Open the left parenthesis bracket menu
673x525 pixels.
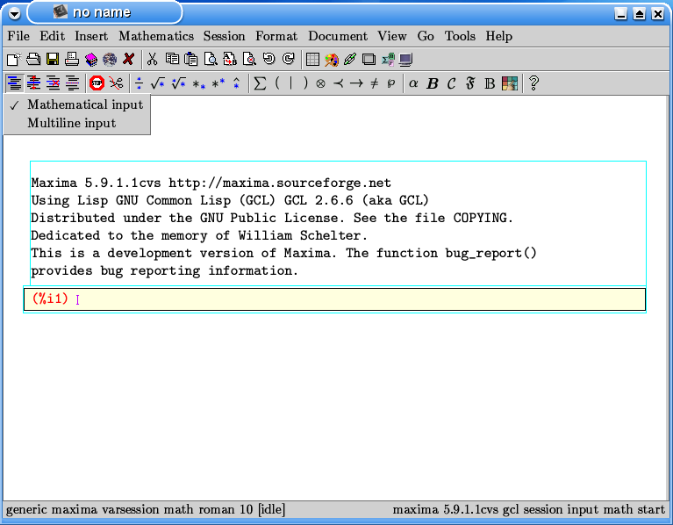tap(277, 83)
